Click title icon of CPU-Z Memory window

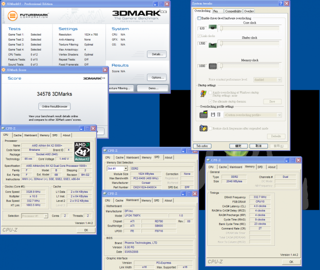[x=208, y=160]
